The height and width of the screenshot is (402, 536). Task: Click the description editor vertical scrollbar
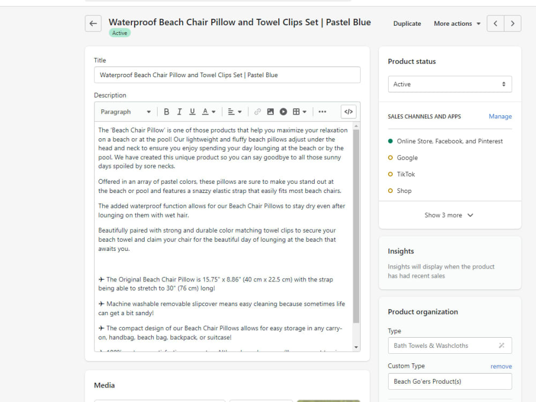point(356,226)
